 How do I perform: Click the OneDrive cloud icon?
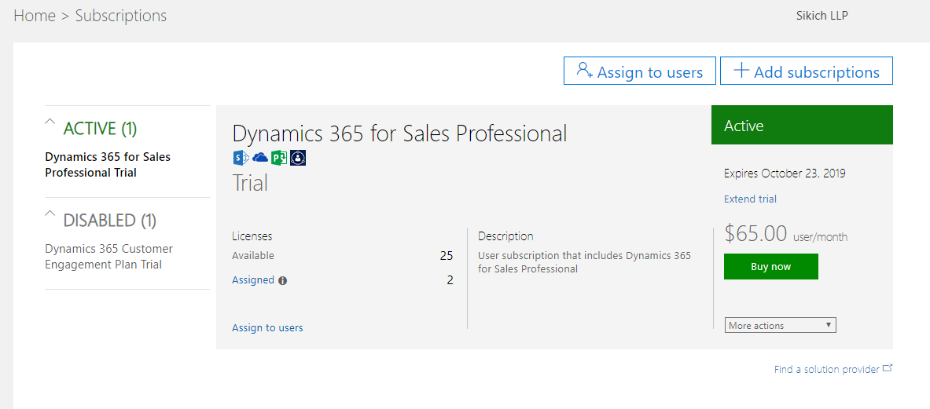point(260,158)
